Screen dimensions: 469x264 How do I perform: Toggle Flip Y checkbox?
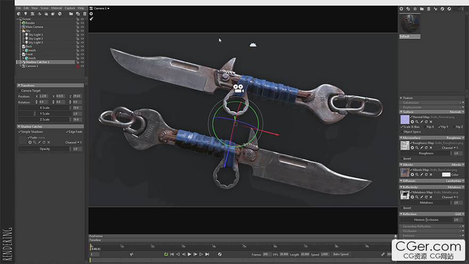click(439, 127)
